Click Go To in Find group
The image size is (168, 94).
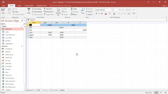[90, 11]
